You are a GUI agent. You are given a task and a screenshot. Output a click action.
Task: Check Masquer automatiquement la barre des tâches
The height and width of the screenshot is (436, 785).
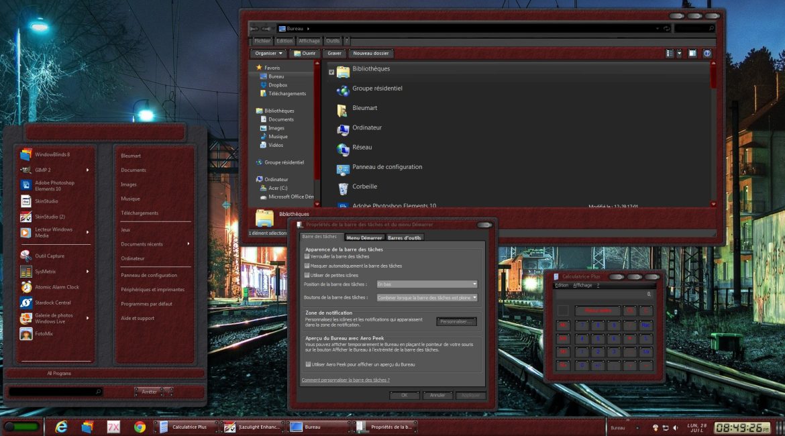[x=307, y=266]
